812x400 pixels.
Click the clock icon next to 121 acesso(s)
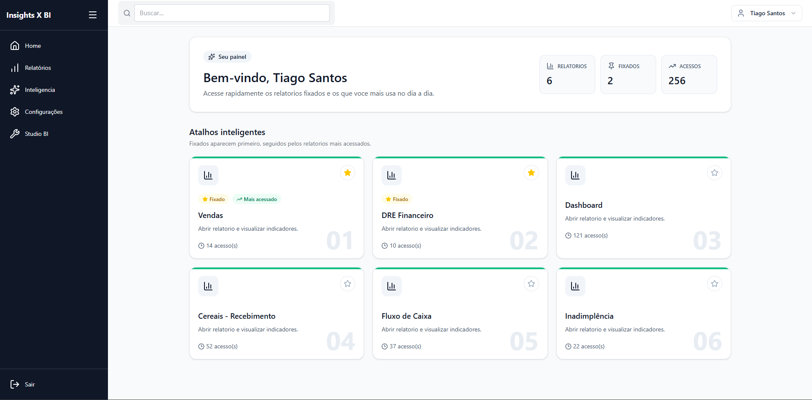[568, 235]
